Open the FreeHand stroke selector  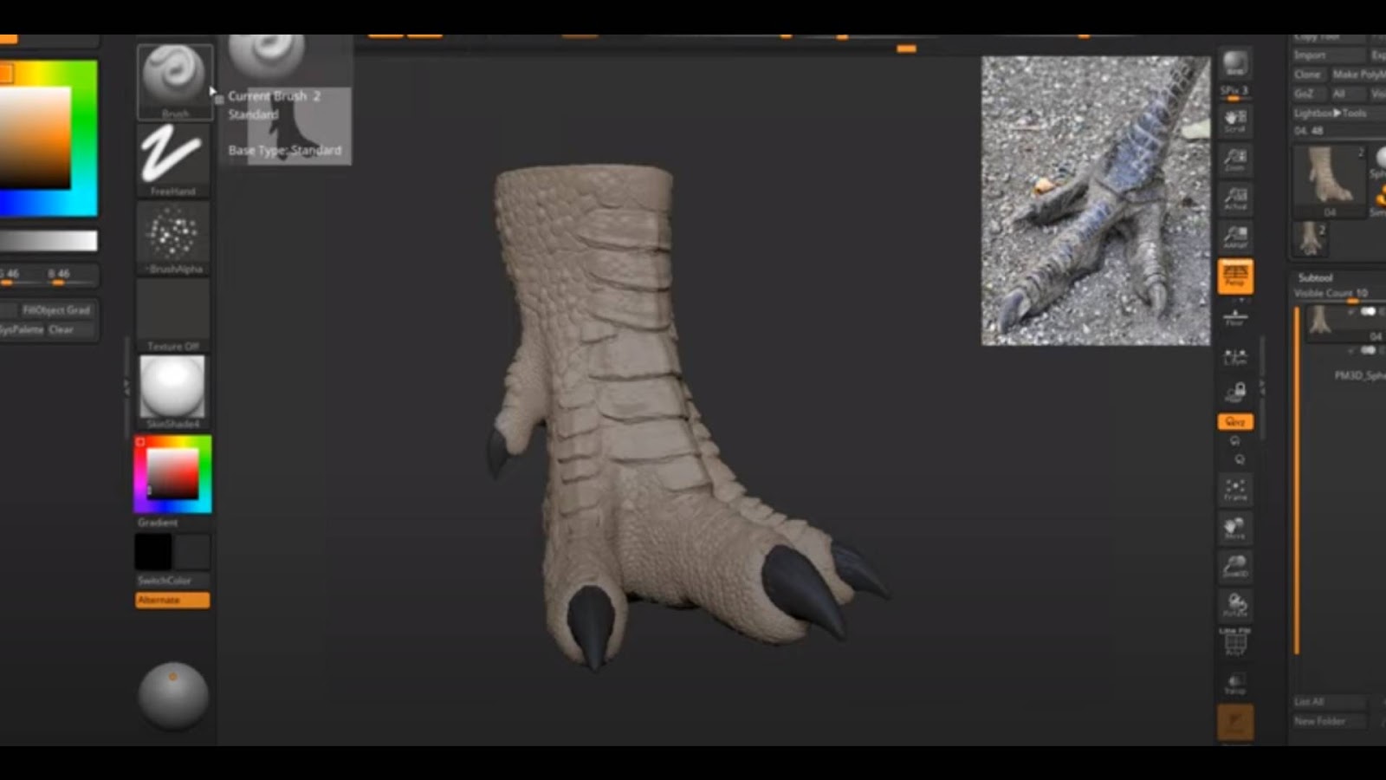click(x=172, y=156)
